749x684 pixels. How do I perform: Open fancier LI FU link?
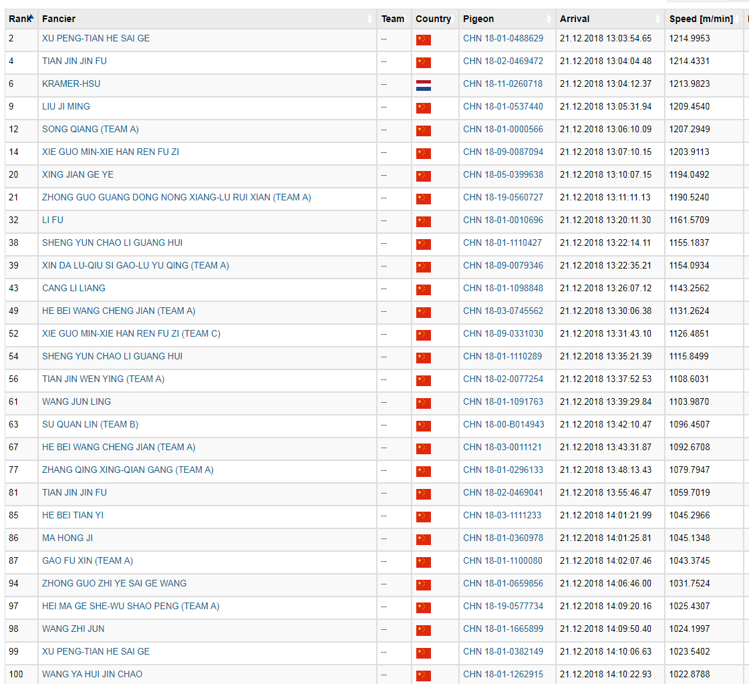(53, 220)
